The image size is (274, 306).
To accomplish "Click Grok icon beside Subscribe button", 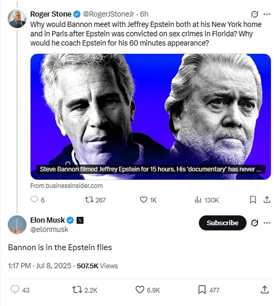I will pyautogui.click(x=255, y=222).
